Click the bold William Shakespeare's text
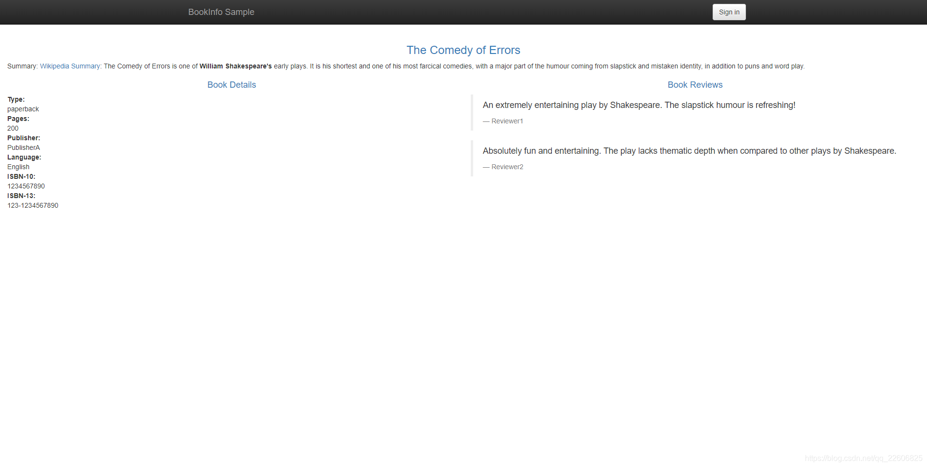This screenshot has width=927, height=467. click(236, 66)
